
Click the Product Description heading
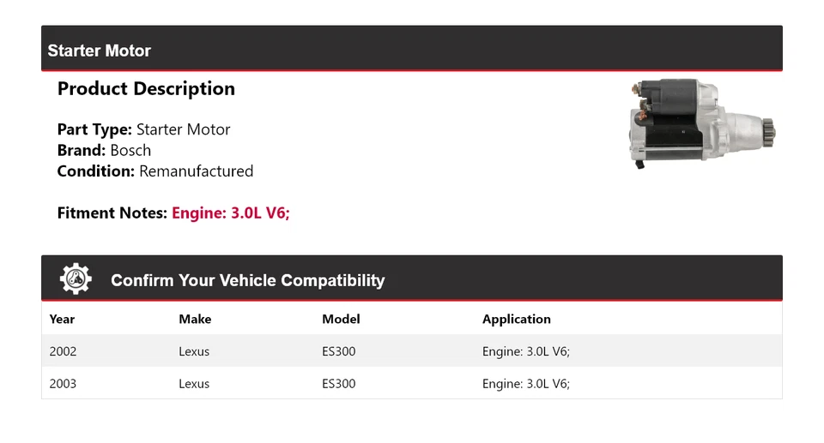pyautogui.click(x=146, y=89)
